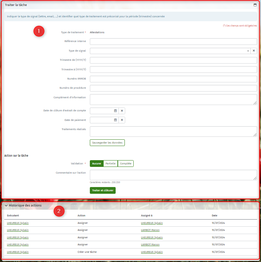Clear the Type de signal selection
Viewport: 261px width, 262px height.
point(254,51)
